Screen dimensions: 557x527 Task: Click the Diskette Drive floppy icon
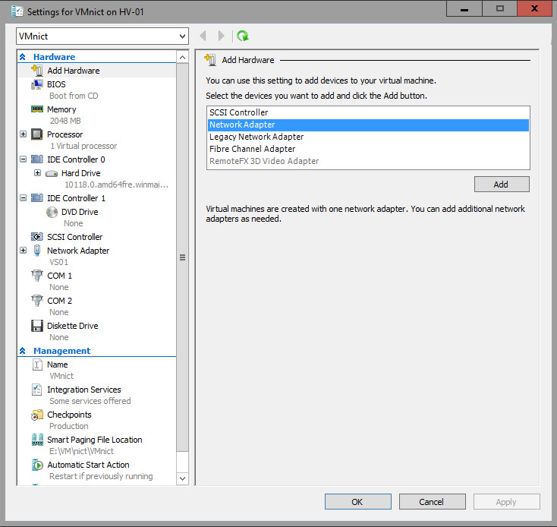(37, 326)
